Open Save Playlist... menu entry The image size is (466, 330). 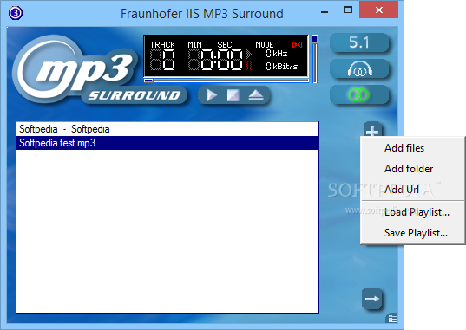(x=412, y=233)
